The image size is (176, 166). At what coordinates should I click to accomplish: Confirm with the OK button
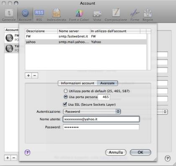(140, 152)
